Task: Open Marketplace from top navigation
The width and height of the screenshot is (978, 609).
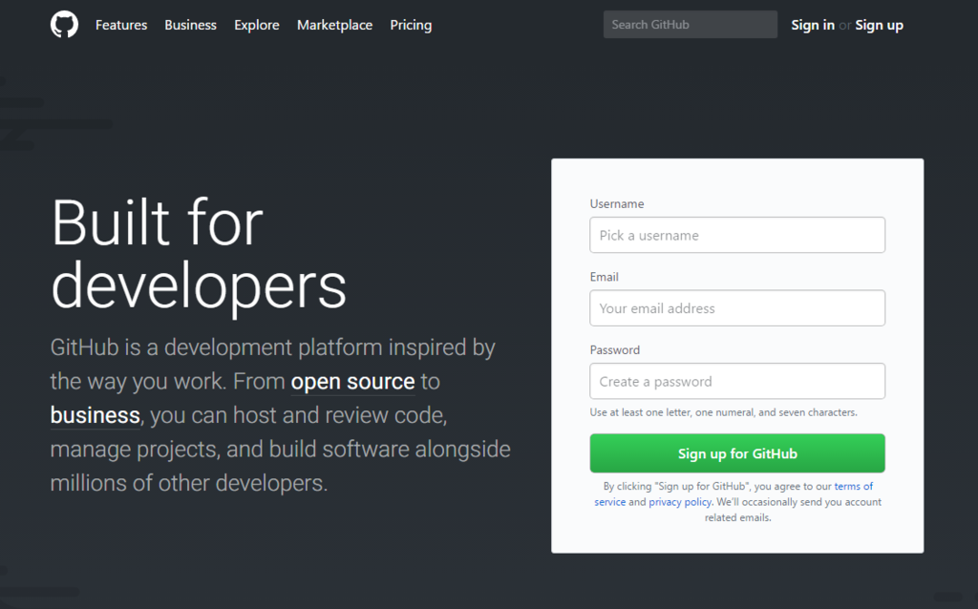Action: point(334,25)
